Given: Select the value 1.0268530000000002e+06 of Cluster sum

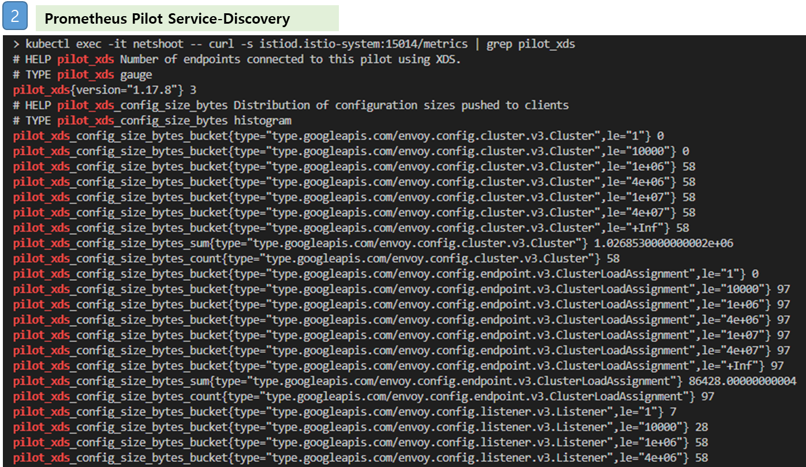Looking at the screenshot, I should point(663,243).
